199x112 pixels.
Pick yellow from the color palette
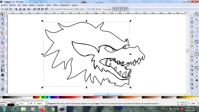coord(40,97)
